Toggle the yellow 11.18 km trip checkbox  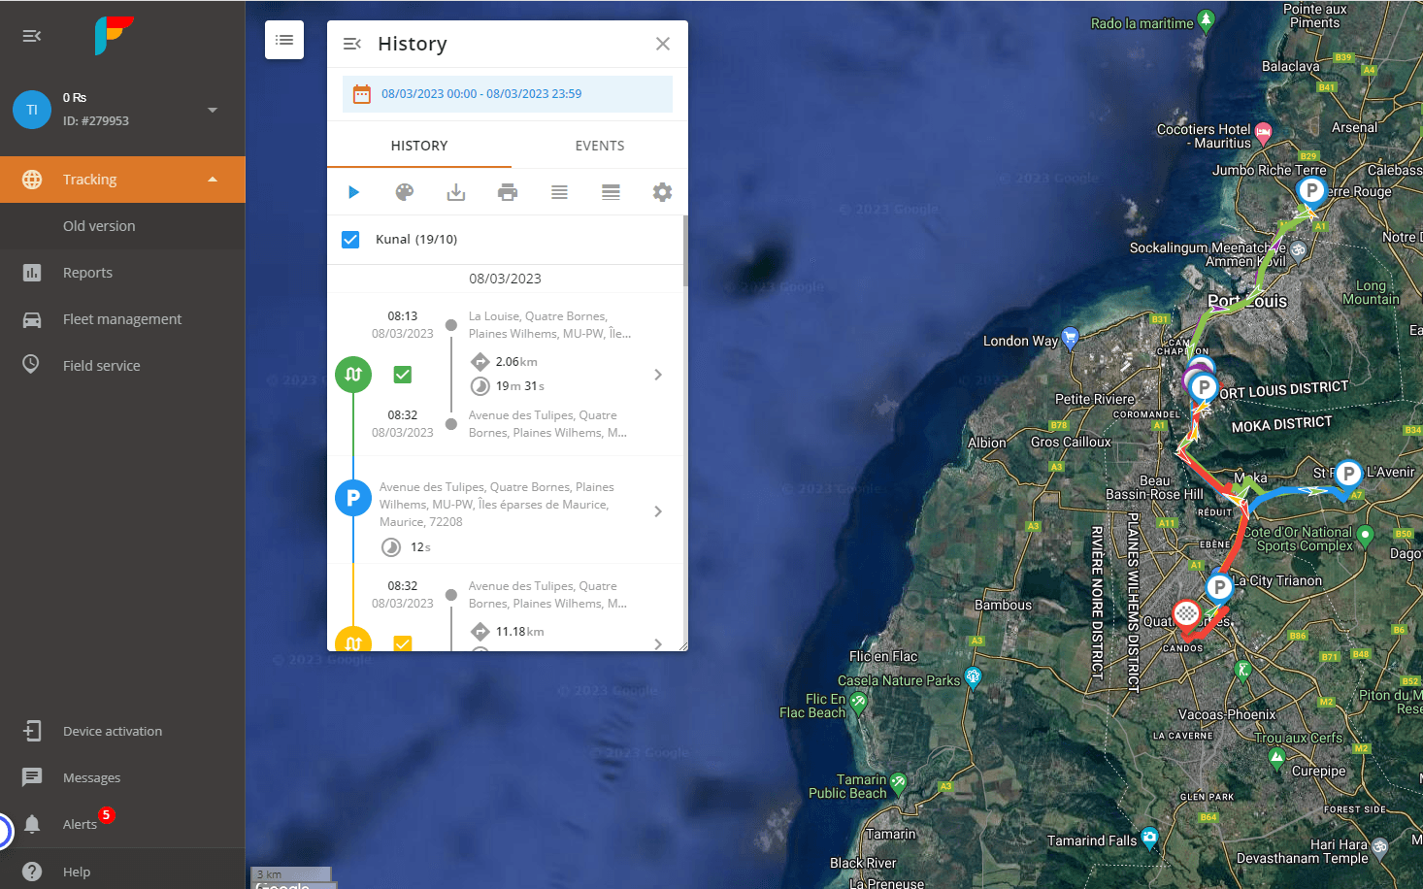403,642
